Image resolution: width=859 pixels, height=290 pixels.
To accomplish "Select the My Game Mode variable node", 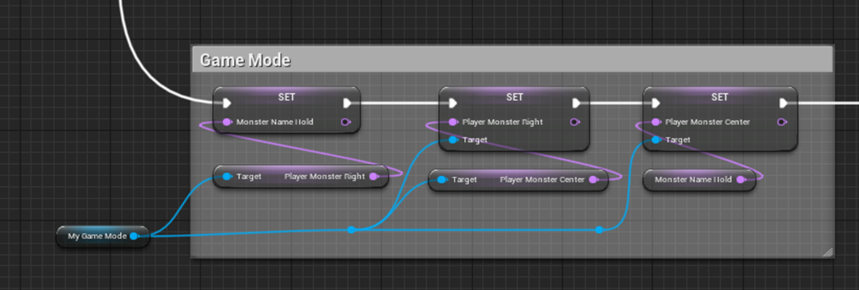I will 103,236.
